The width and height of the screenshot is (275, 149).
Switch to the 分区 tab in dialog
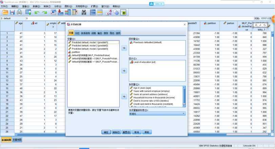click(77, 33)
